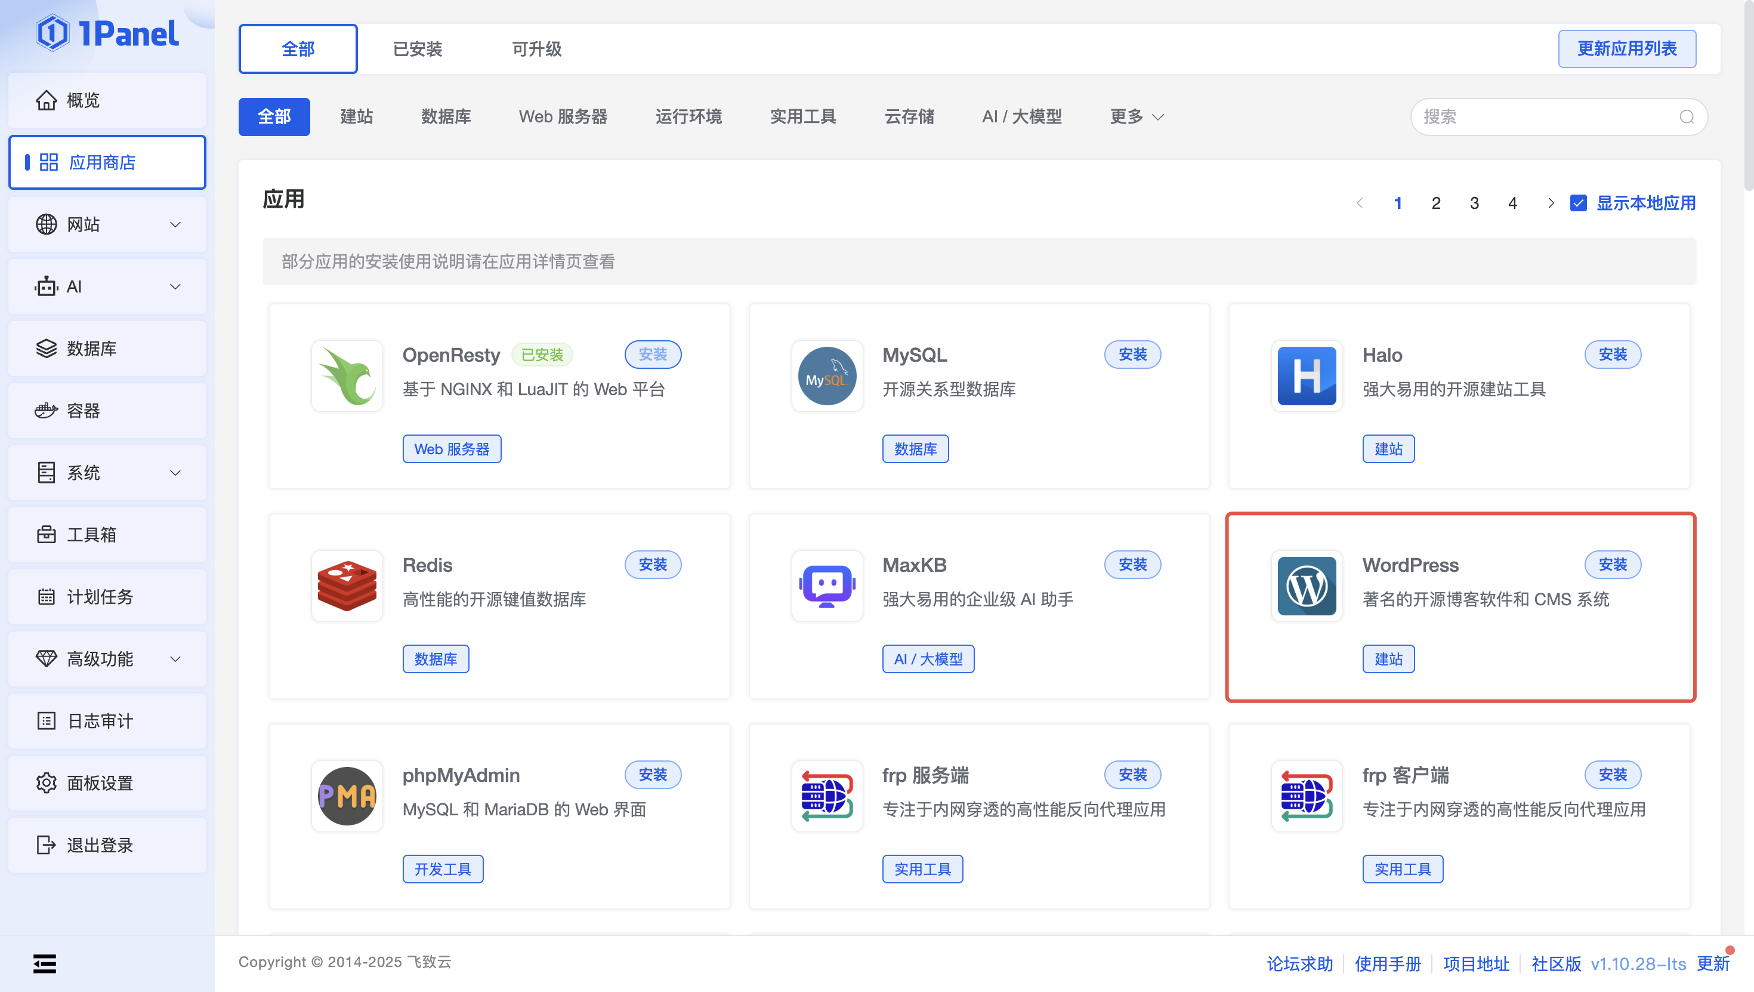Viewport: 1754px width, 992px height.
Task: Open the Redis app icon
Action: point(347,586)
